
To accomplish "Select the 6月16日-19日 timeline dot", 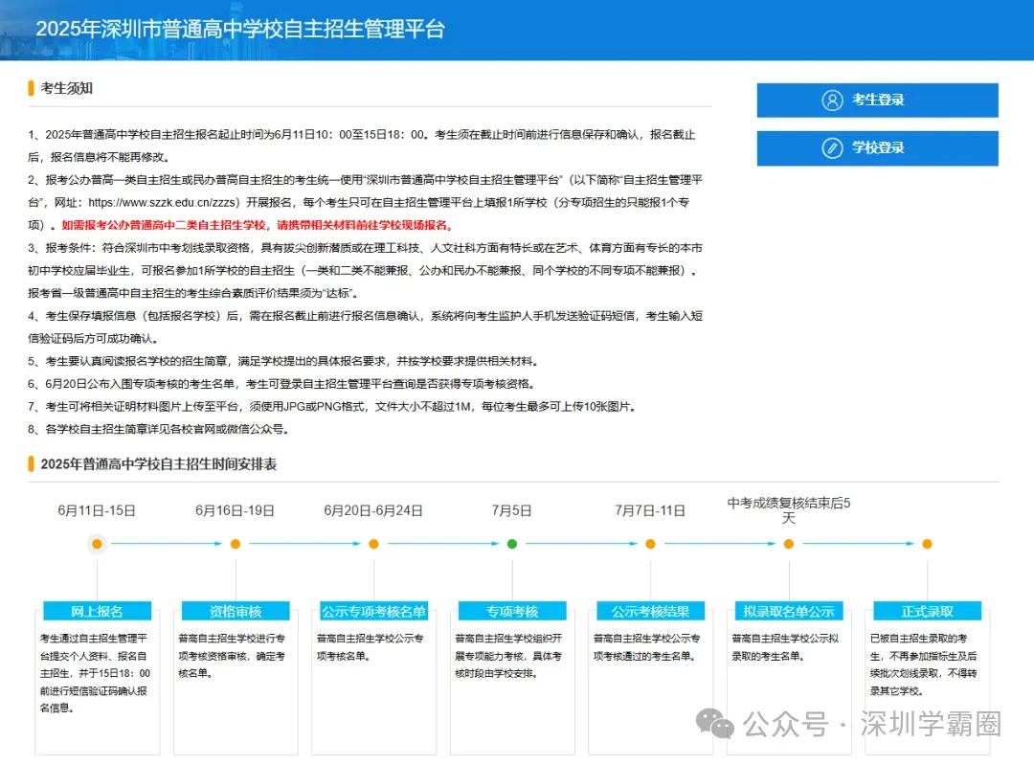I will (236, 544).
